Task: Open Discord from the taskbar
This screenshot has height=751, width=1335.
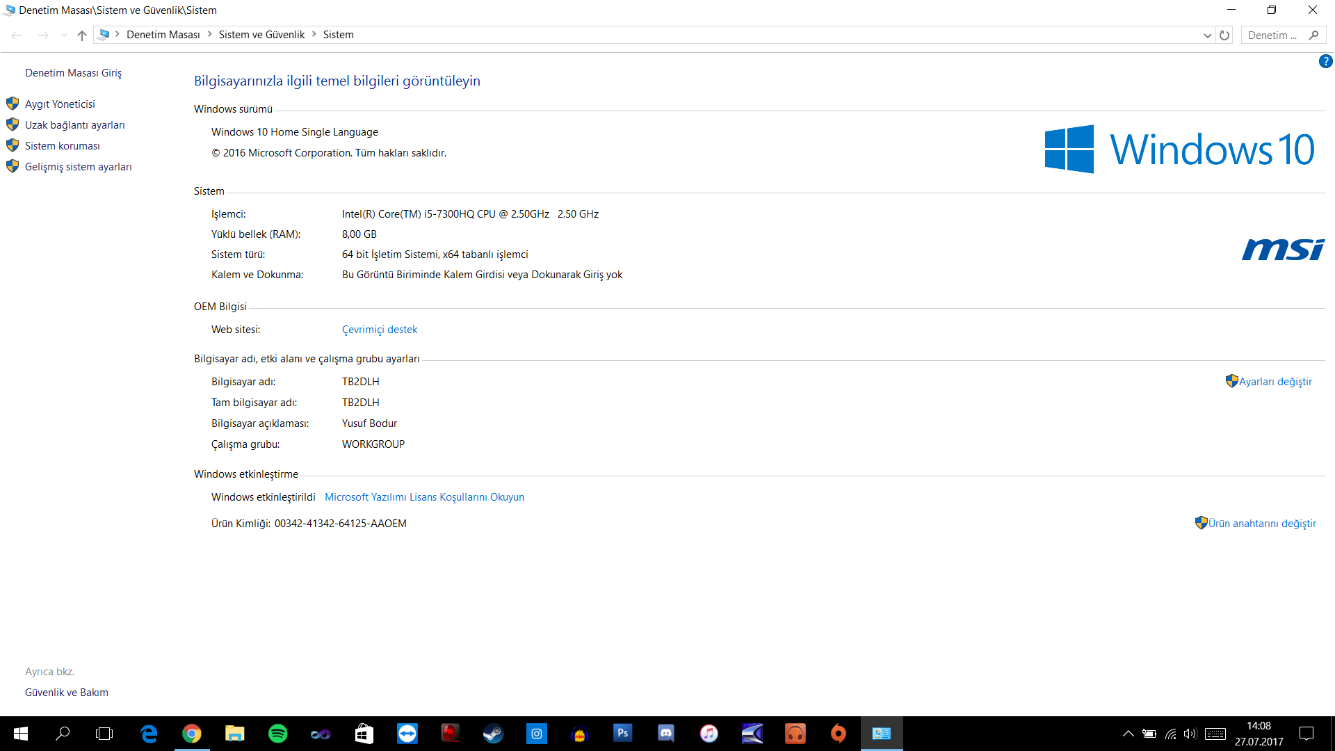Action: click(665, 734)
